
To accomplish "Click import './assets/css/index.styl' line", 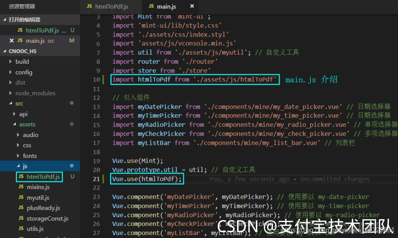I will [x=170, y=35].
